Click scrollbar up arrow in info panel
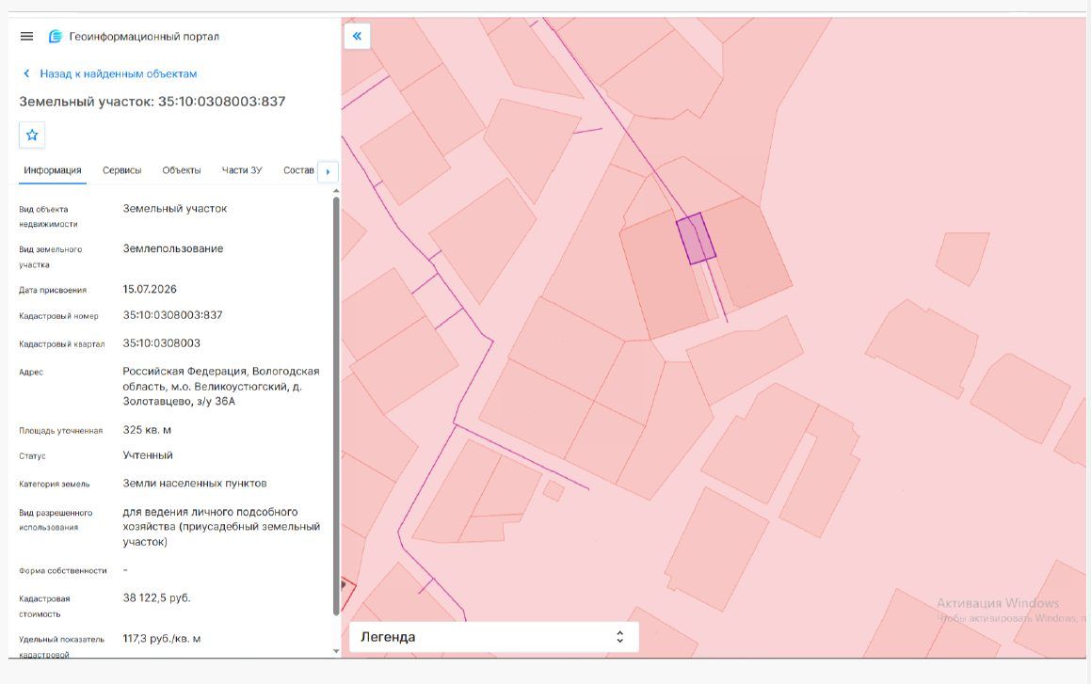This screenshot has width=1091, height=684. (x=336, y=190)
